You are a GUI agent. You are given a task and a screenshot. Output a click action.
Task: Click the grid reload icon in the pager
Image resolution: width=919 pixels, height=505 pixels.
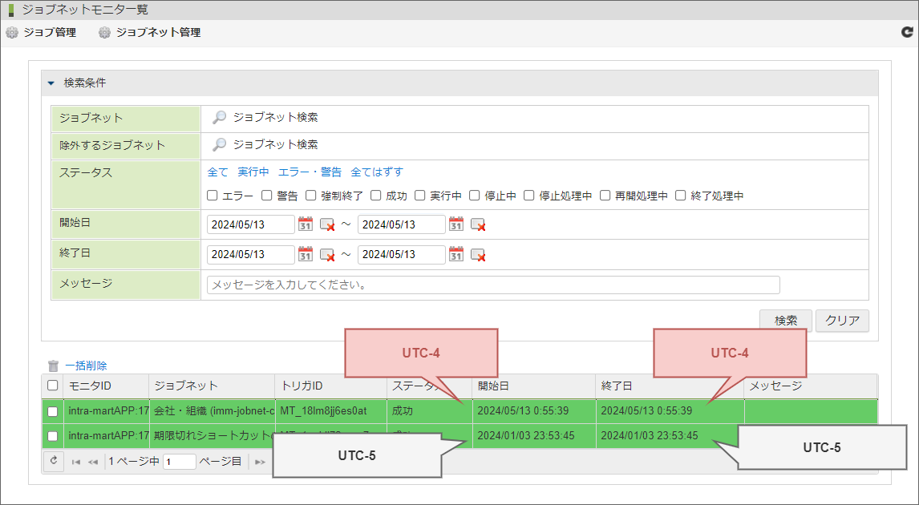(x=54, y=461)
